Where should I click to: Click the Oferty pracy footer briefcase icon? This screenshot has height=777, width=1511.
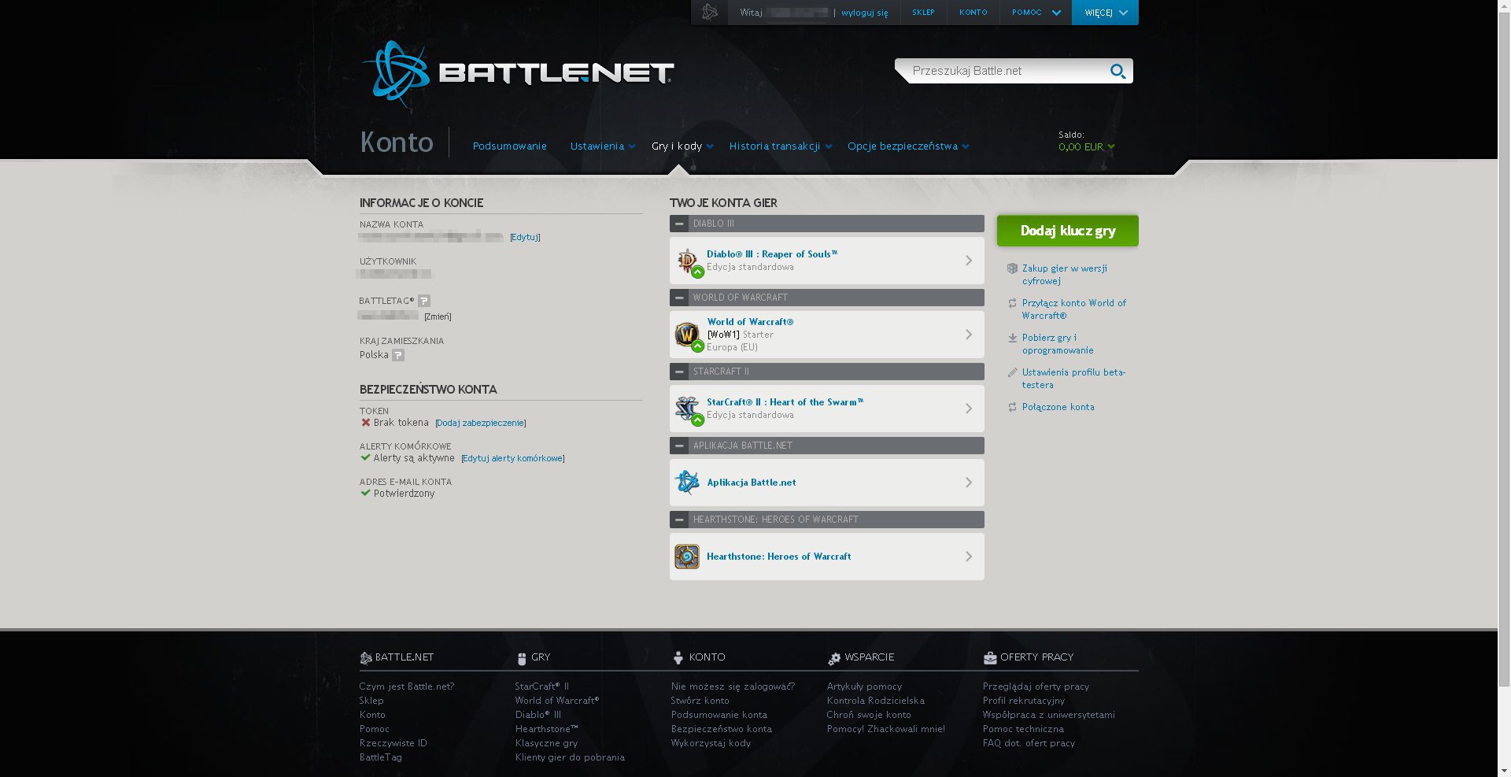pyautogui.click(x=989, y=658)
